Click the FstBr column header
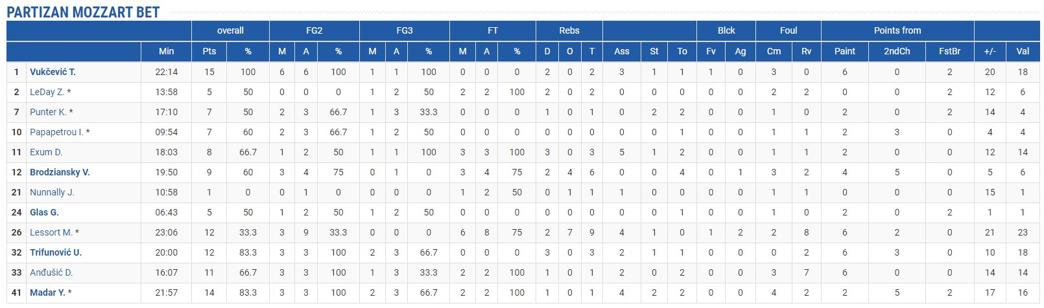 [949, 51]
